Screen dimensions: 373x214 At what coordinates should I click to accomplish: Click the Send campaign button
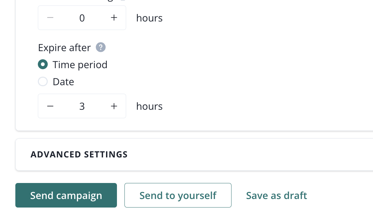[x=66, y=195]
